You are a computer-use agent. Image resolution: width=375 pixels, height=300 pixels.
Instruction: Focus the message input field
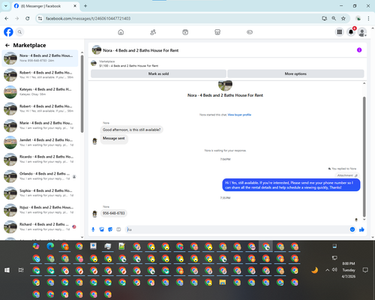(236, 229)
